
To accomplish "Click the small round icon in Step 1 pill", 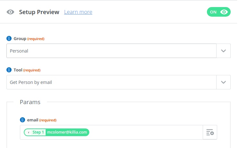I will (x=29, y=132).
